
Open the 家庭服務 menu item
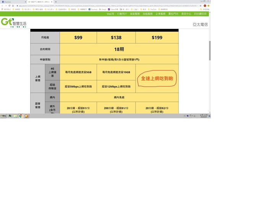tap(135, 14)
